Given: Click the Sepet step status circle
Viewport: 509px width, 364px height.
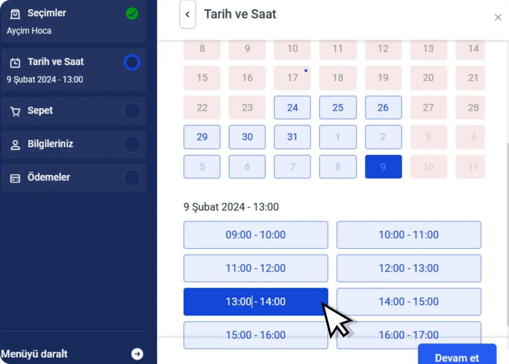Looking at the screenshot, I should [132, 111].
